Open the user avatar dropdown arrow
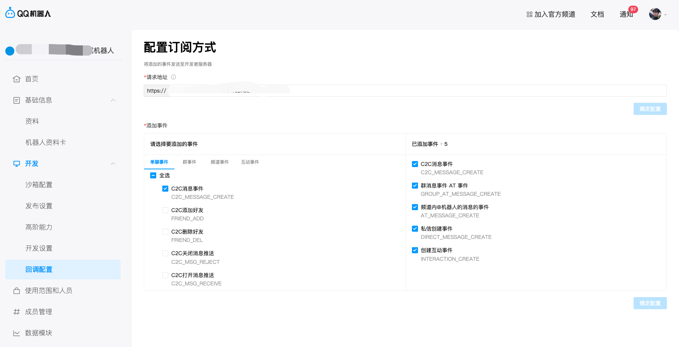The image size is (679, 347). tap(665, 15)
